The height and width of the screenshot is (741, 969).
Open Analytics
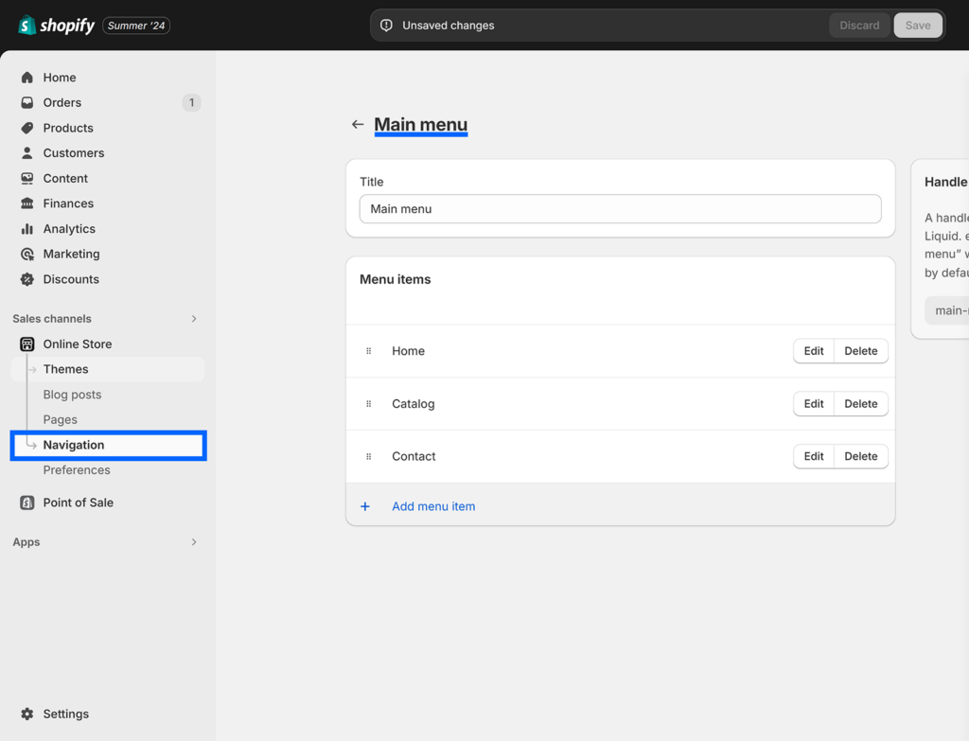click(x=69, y=229)
